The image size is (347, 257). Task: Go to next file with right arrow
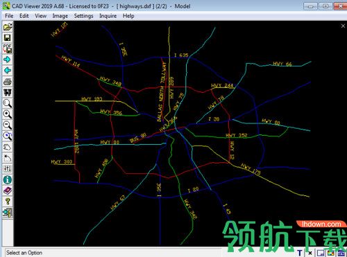click(8, 60)
